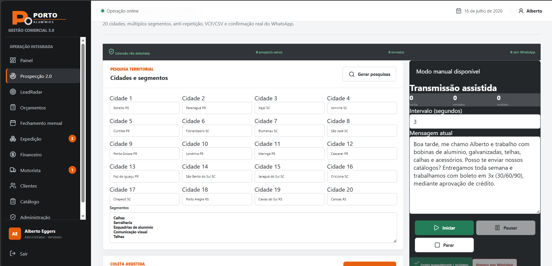Click the sidebar scroll down arrow
The image size is (552, 266).
tap(83, 216)
